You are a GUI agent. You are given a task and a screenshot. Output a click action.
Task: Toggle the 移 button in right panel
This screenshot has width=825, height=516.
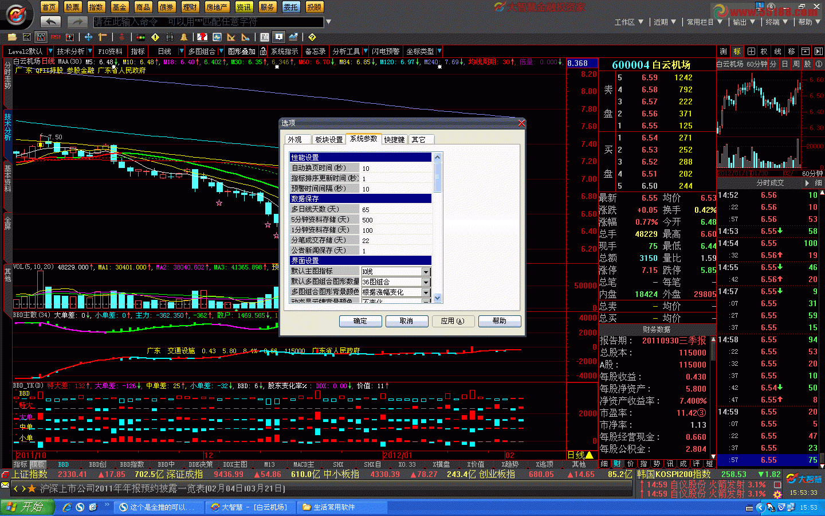click(x=791, y=51)
